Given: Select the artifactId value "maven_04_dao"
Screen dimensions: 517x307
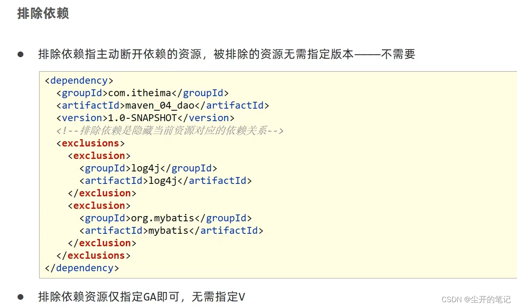Looking at the screenshot, I should point(160,105).
